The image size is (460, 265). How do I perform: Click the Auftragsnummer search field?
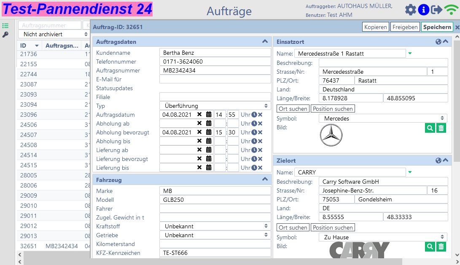coord(50,25)
